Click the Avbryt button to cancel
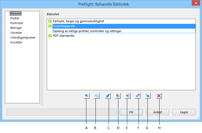The width and height of the screenshot is (202, 133). pyautogui.click(x=157, y=112)
